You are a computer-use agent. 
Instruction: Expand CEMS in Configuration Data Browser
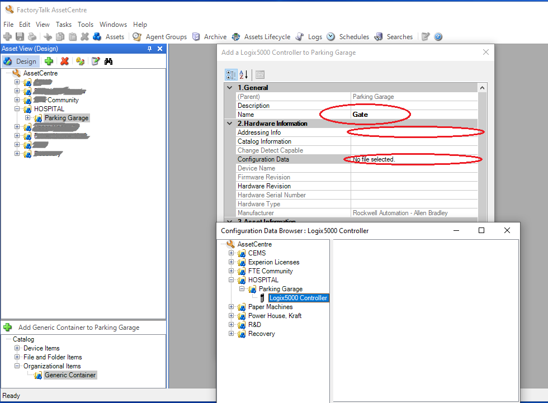[x=231, y=253]
